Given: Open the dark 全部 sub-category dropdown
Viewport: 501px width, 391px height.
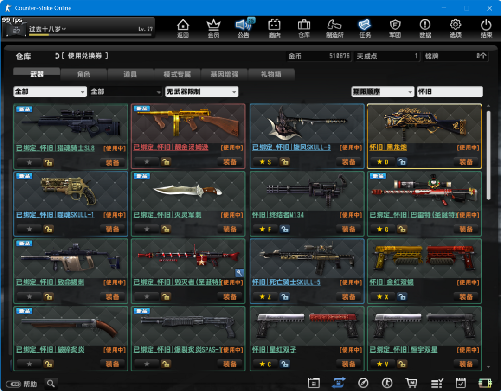Looking at the screenshot, I should point(126,92).
